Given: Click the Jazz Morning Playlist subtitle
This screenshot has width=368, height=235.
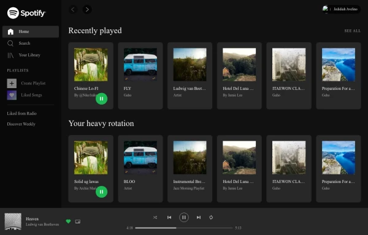Looking at the screenshot, I should 189,188.
